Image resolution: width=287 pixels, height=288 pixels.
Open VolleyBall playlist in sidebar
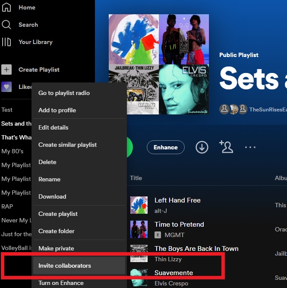pos(16,248)
